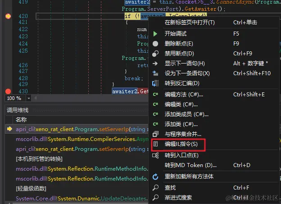Click the reload icon beside 重新加载所有方法体
This screenshot has height=204, width=281.
(155, 177)
